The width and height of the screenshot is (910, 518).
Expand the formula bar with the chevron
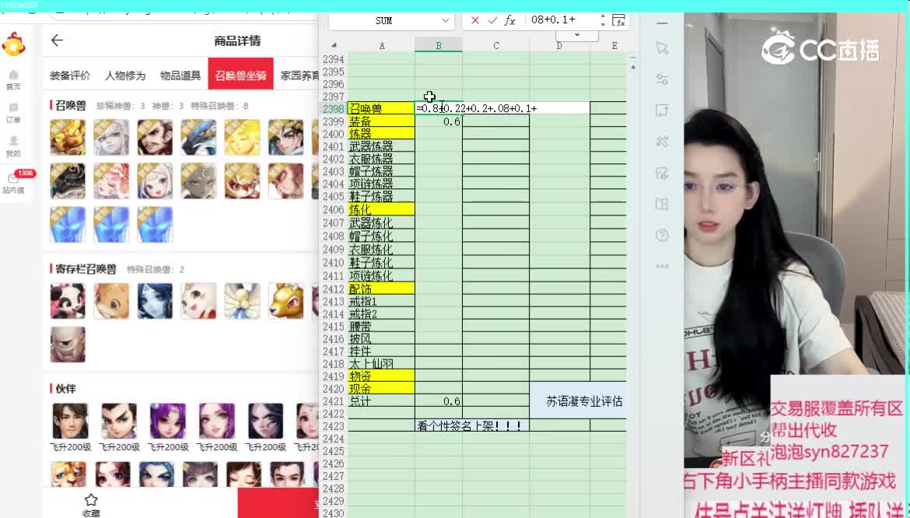click(577, 35)
